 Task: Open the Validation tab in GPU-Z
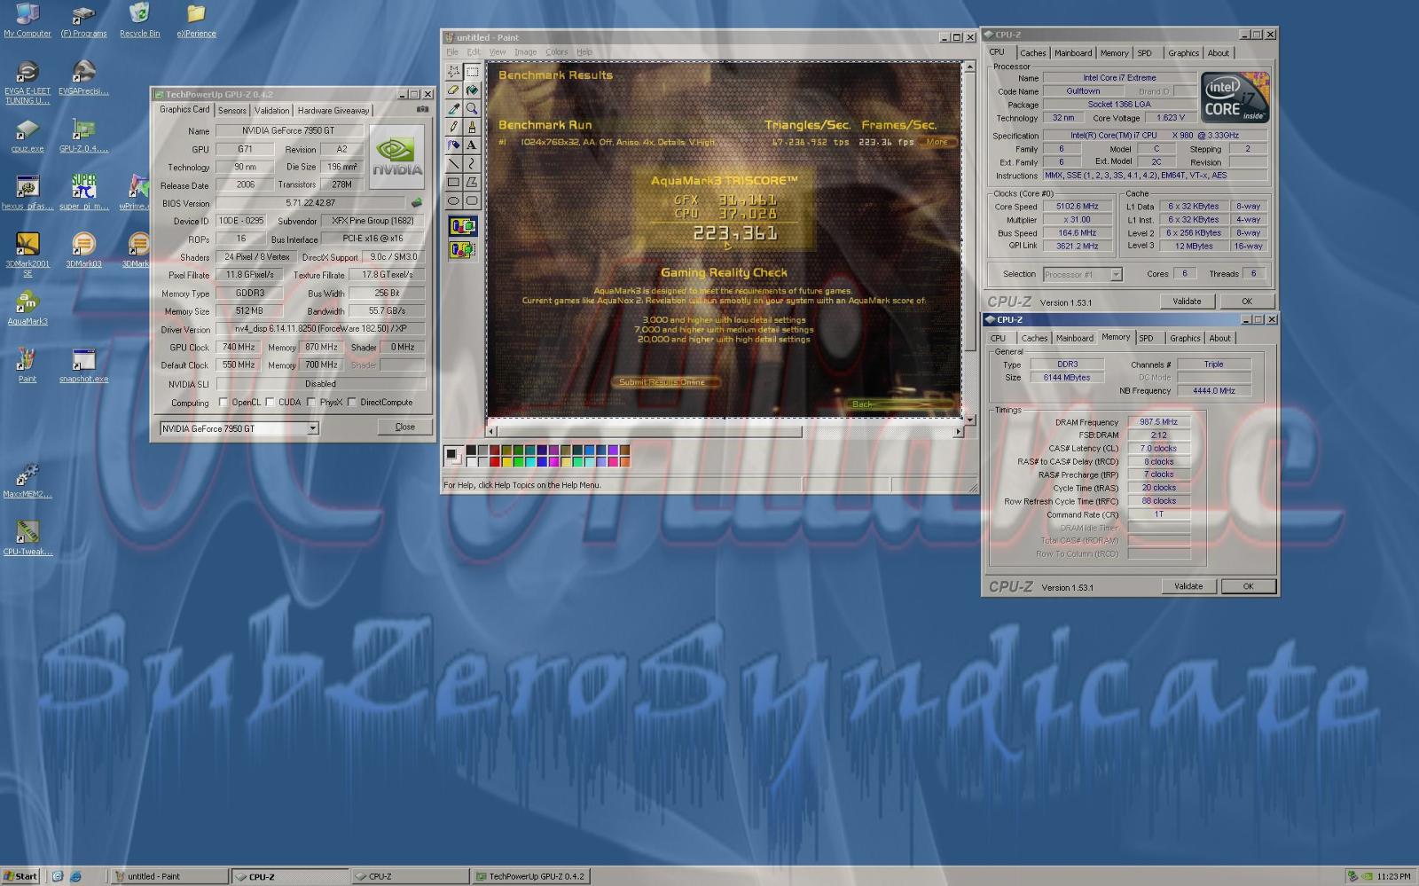(x=271, y=111)
